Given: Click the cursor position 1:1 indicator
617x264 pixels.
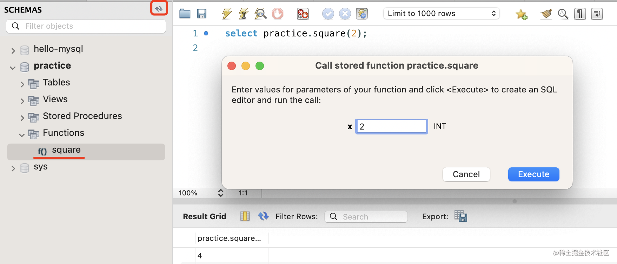Looking at the screenshot, I should 243,193.
